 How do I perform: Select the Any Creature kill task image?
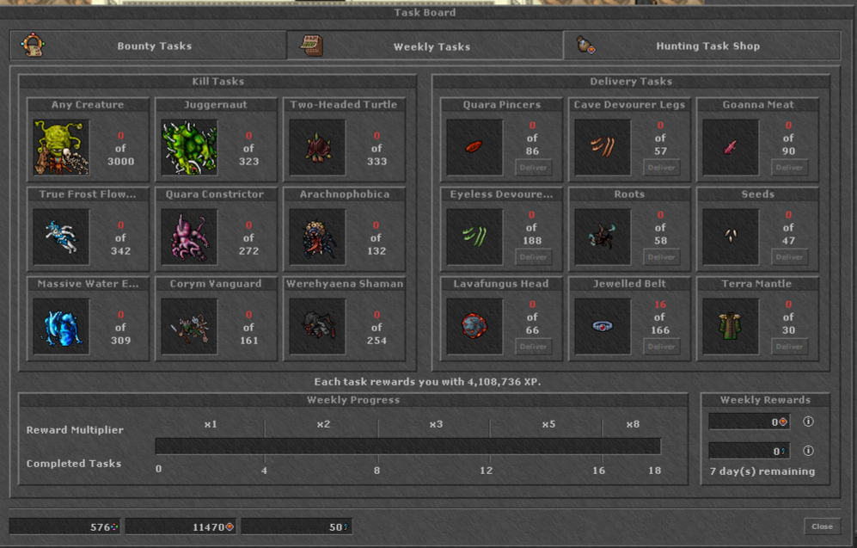coord(61,148)
